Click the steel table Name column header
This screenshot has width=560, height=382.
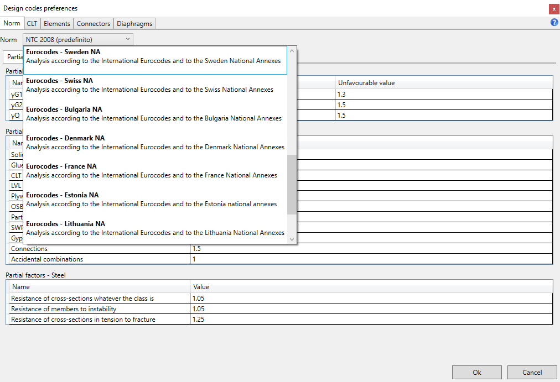(99, 287)
